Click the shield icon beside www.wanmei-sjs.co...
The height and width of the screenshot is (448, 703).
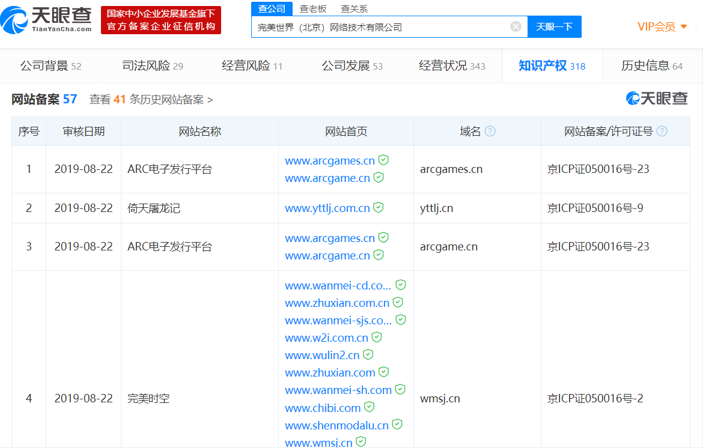401,320
